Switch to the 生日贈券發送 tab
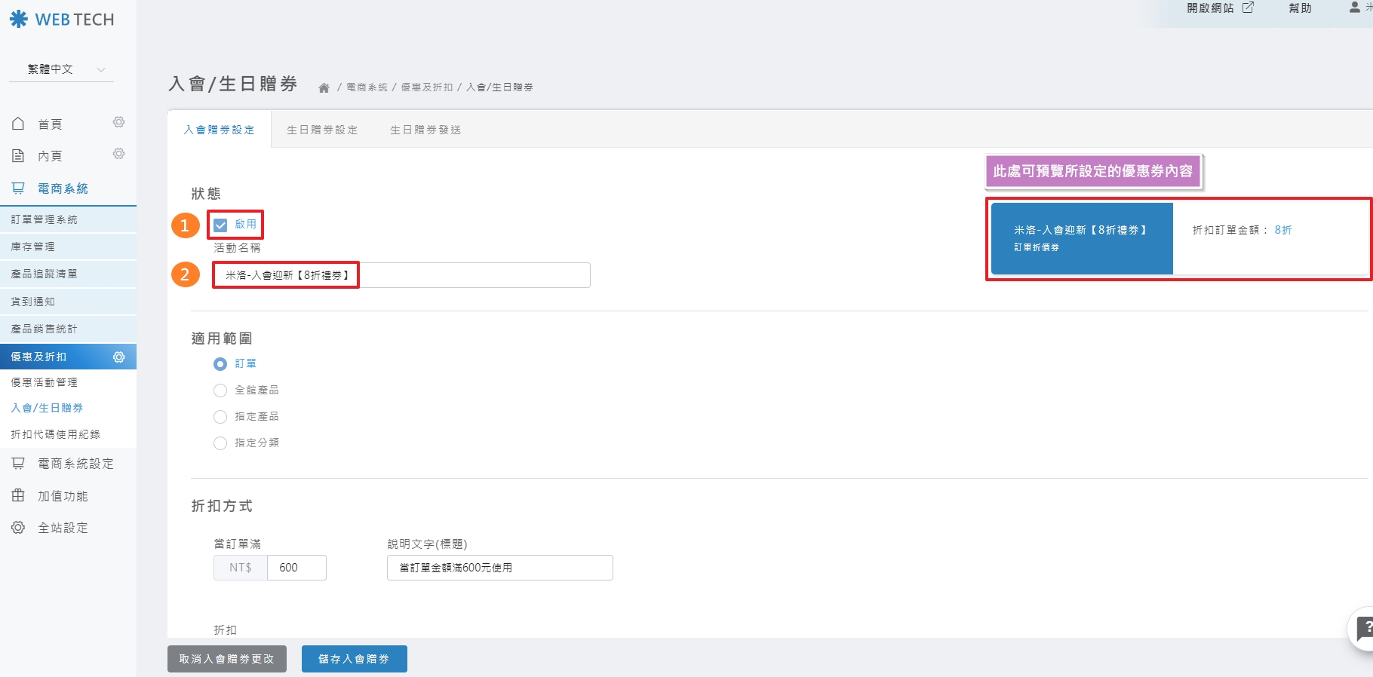 click(425, 130)
